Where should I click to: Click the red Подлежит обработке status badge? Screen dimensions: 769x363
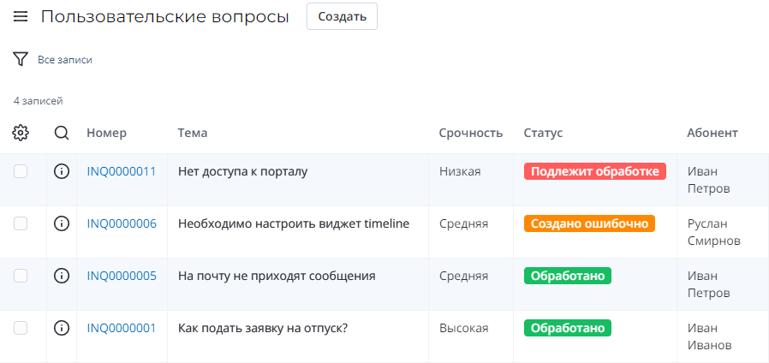coord(594,171)
